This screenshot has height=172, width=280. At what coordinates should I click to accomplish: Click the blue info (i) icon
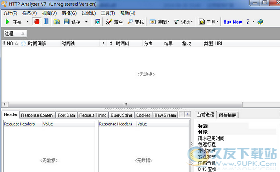248,22
